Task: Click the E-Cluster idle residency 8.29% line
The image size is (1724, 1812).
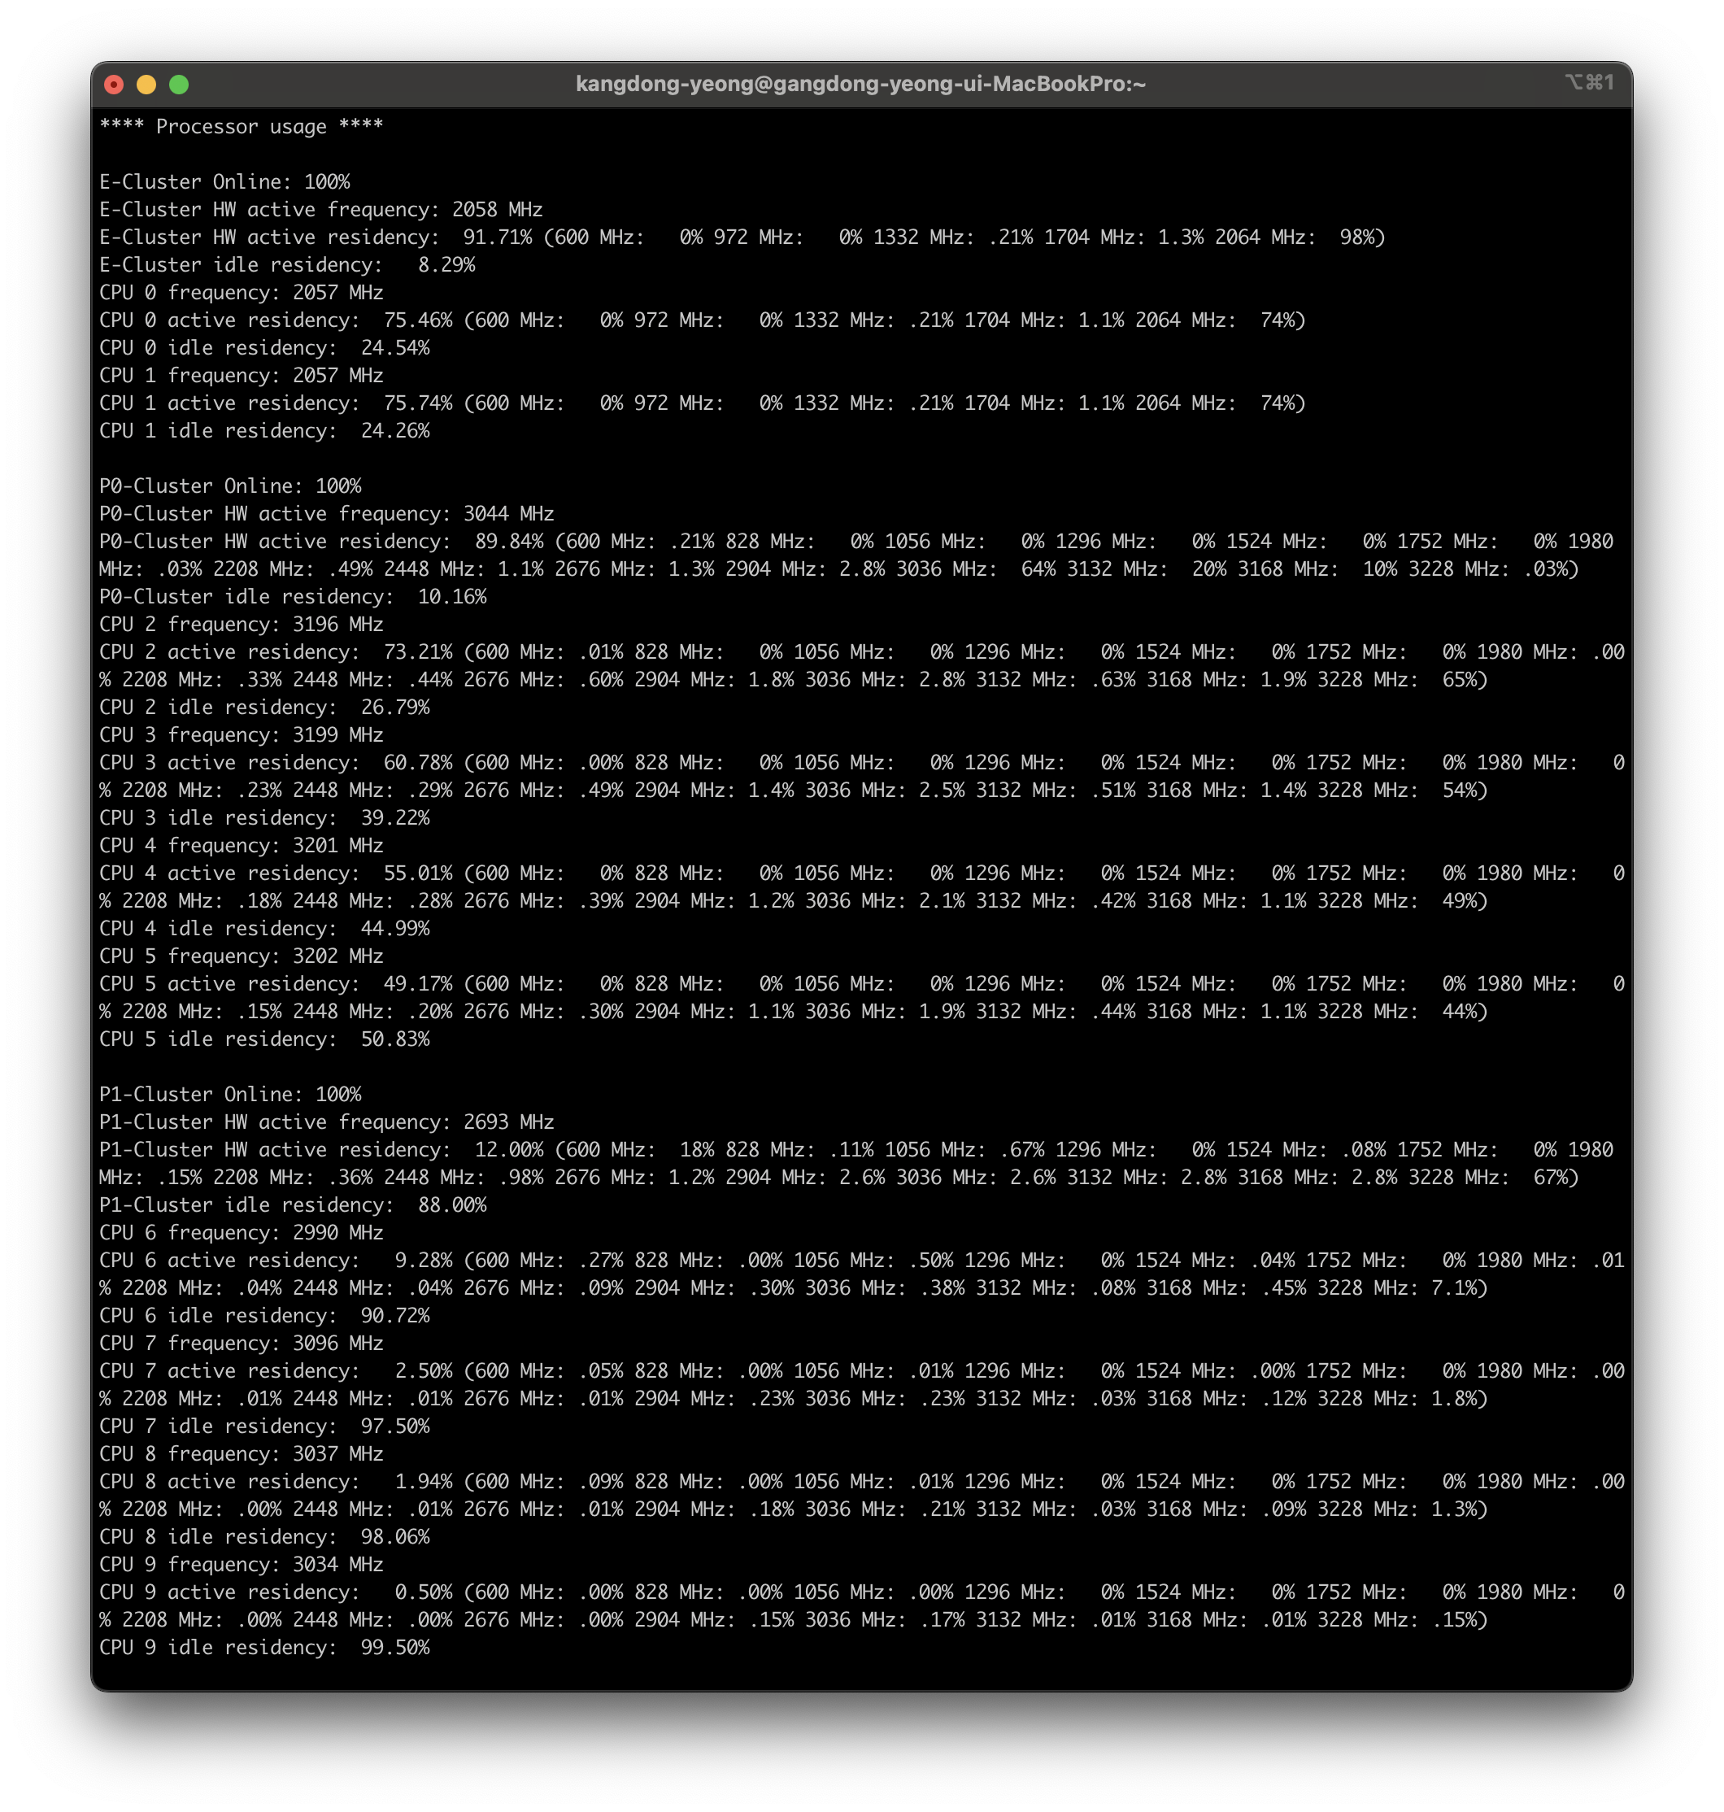Action: [x=287, y=264]
